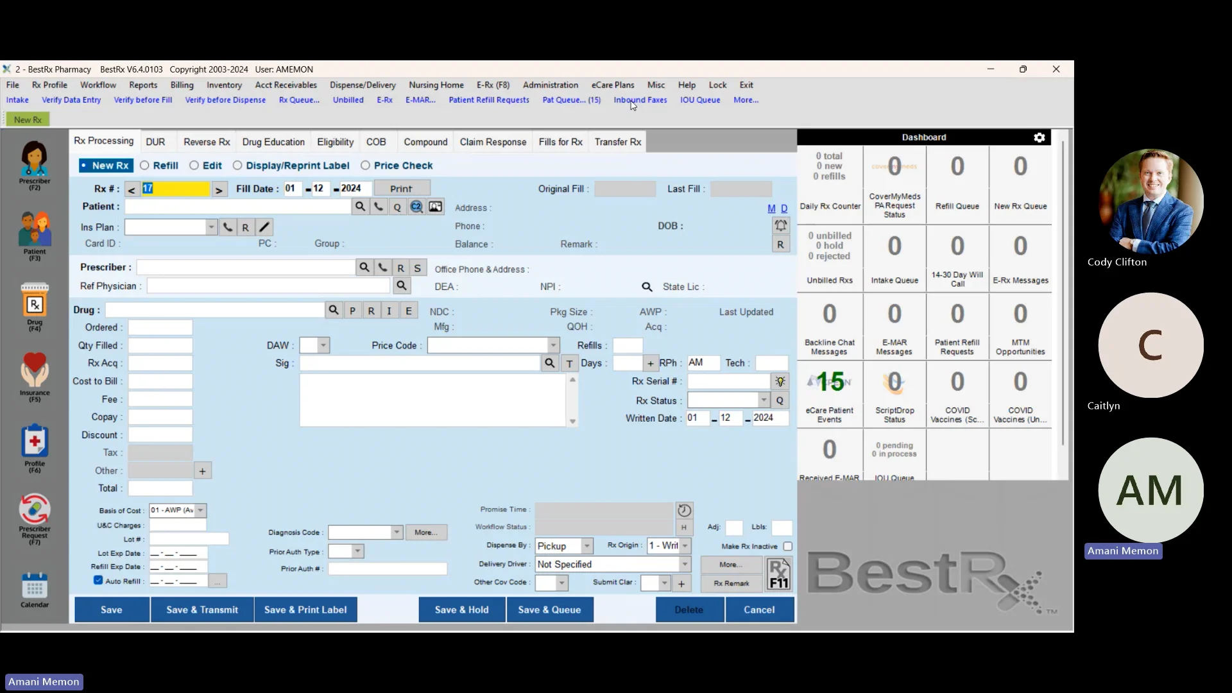Open the Patient (F3) sidebar icon
The image size is (1232, 693).
[35, 235]
